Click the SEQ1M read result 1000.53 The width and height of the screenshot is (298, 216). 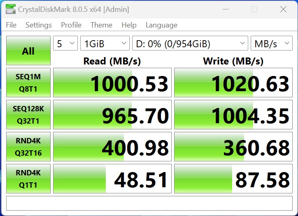point(112,83)
